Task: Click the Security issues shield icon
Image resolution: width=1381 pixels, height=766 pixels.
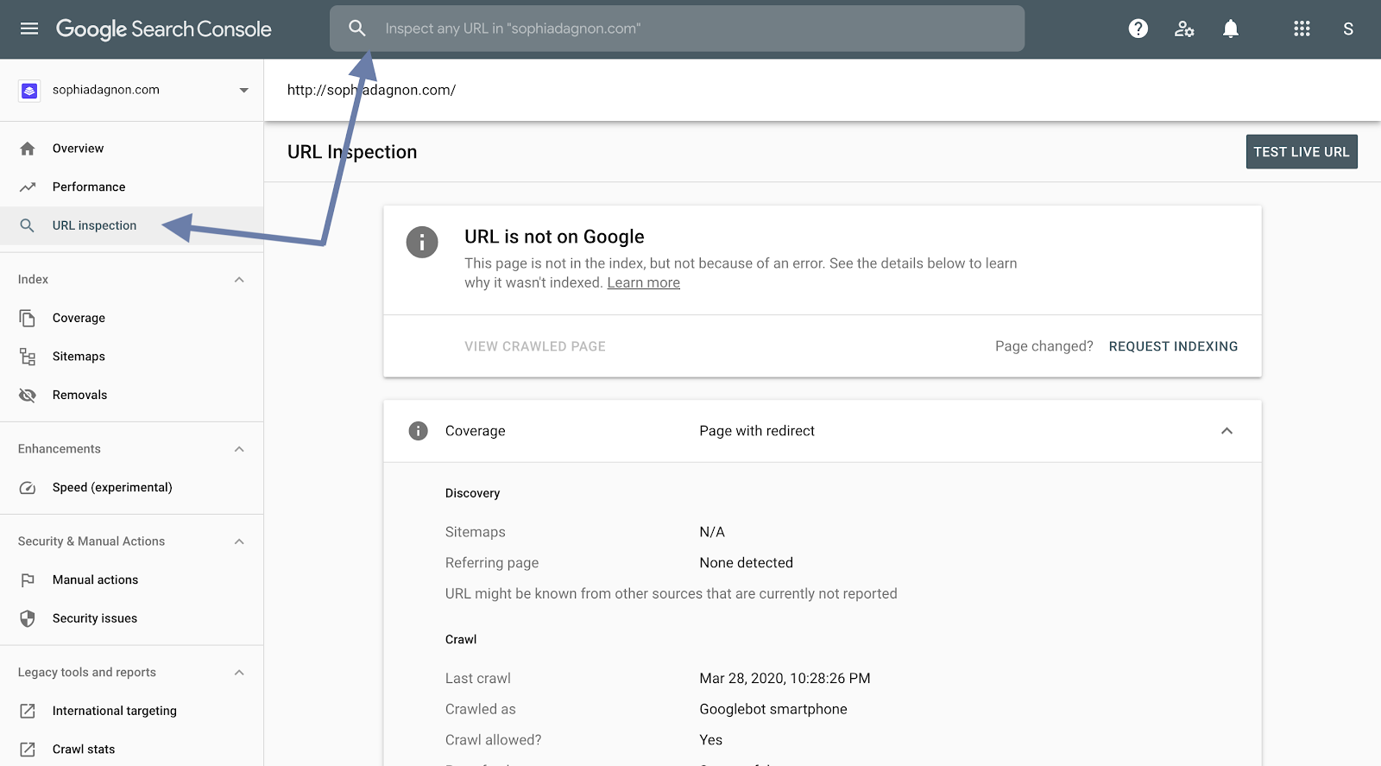Action: coord(28,618)
